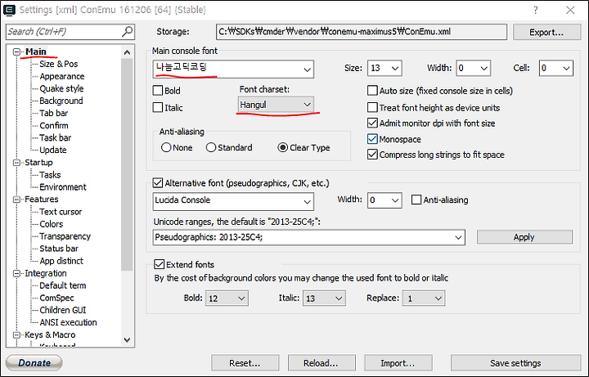The width and height of the screenshot is (589, 377).
Task: Select Children GUI tree item
Action: (x=63, y=310)
